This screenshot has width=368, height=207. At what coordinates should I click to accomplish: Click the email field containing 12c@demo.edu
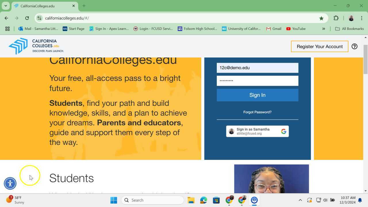258,68
